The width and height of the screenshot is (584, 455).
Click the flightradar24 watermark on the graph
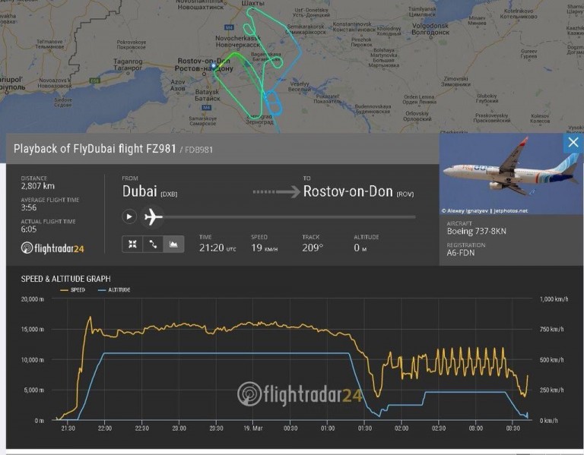299,393
